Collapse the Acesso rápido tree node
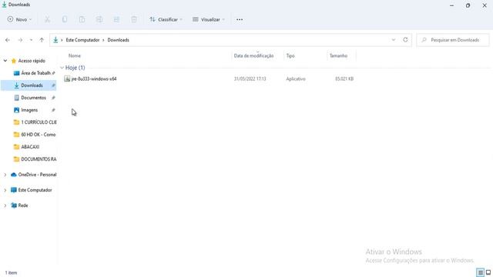 [x=5, y=61]
